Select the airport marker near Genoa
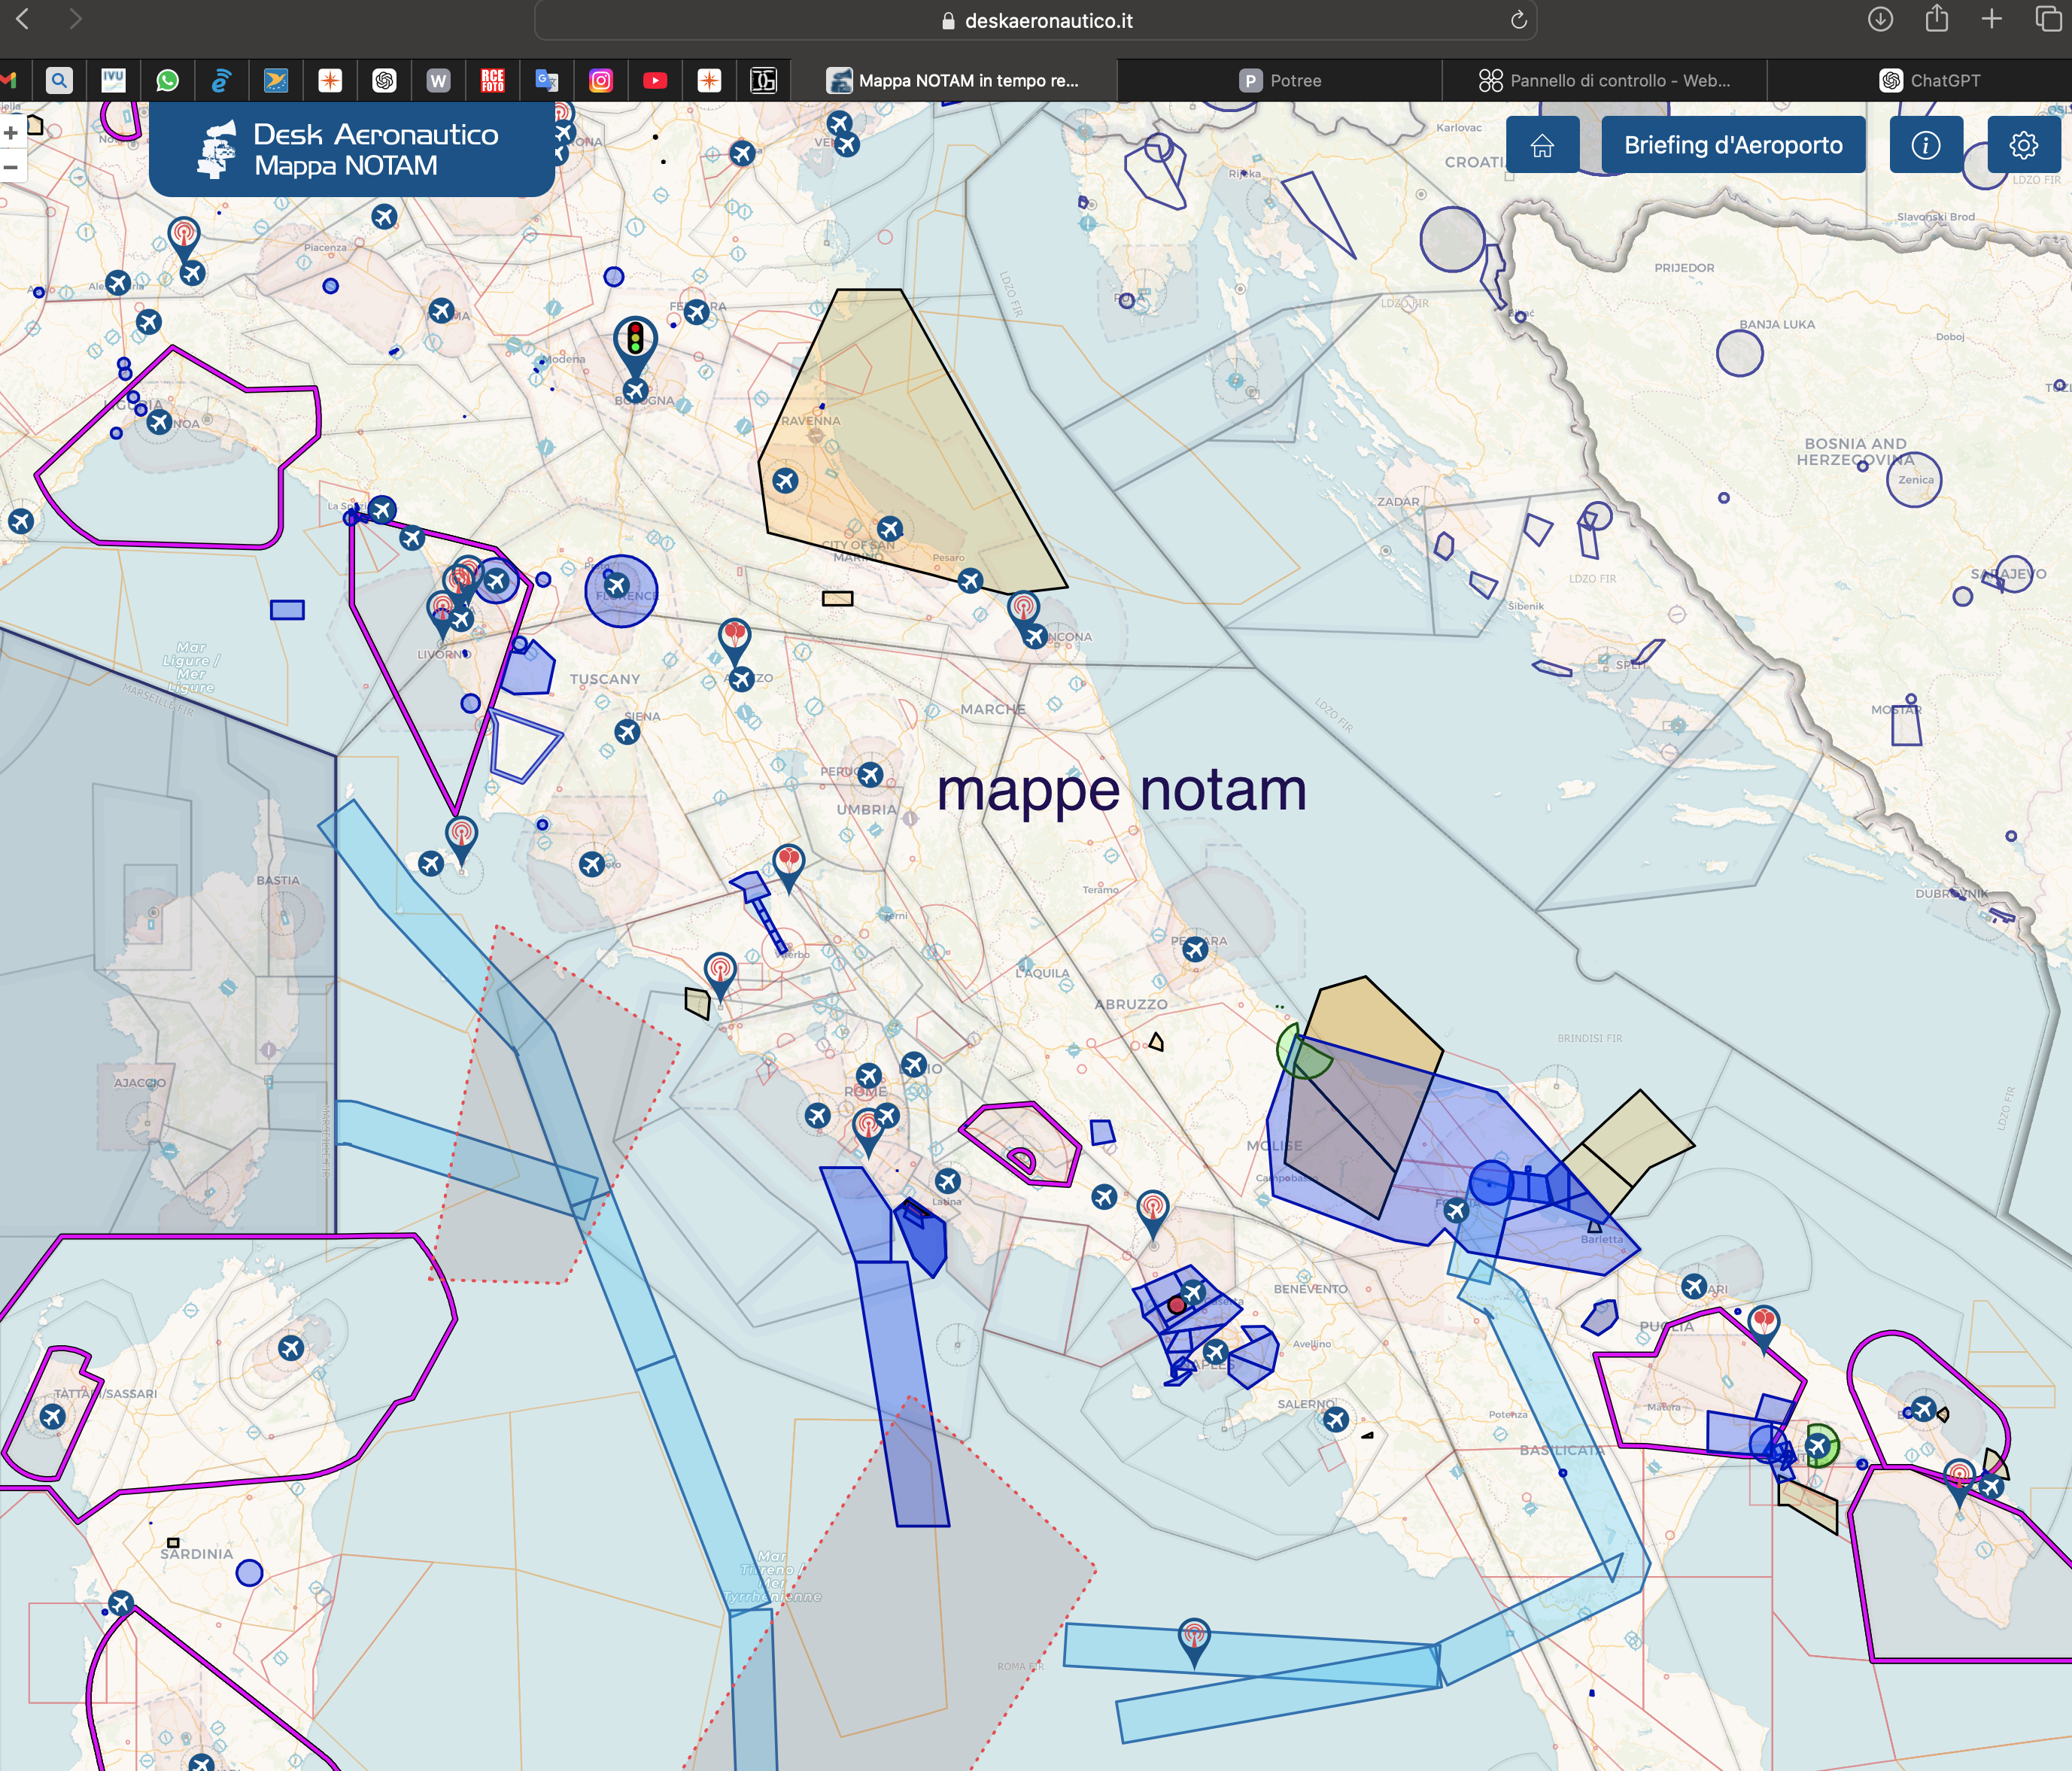The width and height of the screenshot is (2072, 1771). coord(159,422)
